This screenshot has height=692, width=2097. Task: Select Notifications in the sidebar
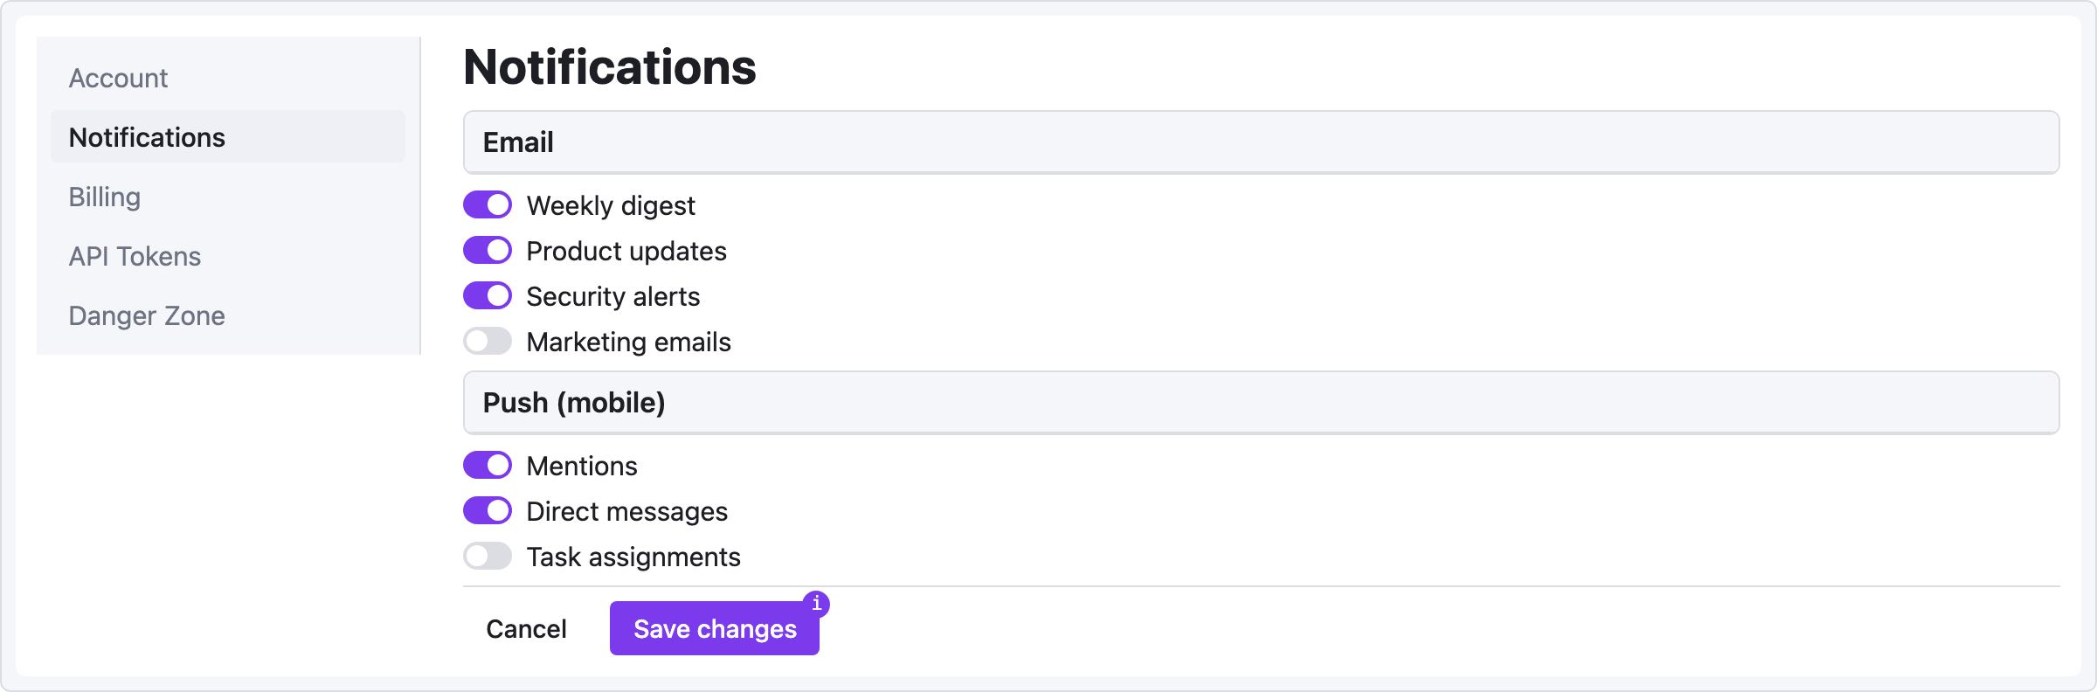pyautogui.click(x=148, y=138)
